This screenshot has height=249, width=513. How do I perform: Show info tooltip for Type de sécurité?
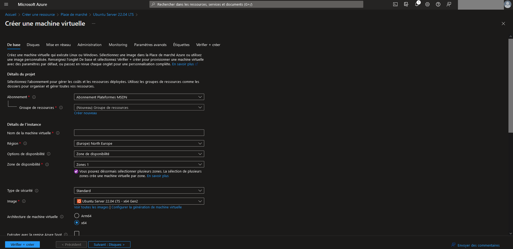(x=37, y=191)
